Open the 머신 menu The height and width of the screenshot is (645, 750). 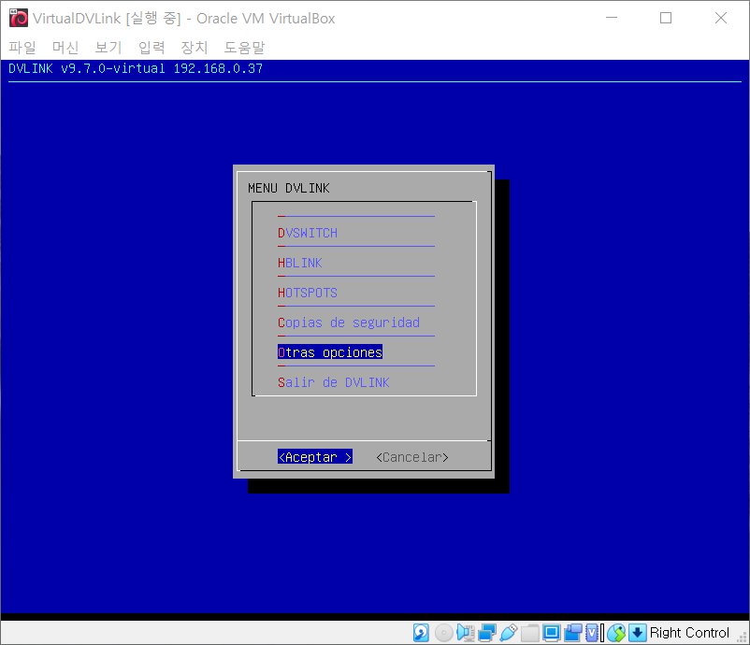[x=65, y=48]
